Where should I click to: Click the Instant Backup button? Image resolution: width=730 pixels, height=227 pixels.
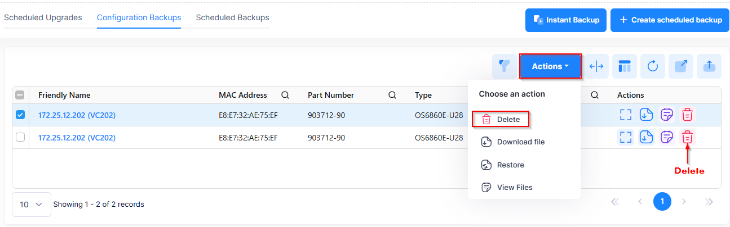[x=566, y=20]
